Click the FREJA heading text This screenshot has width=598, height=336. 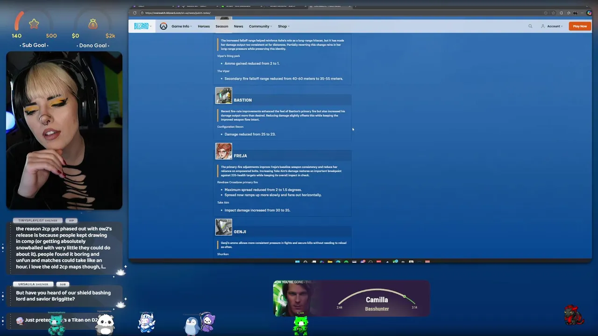click(x=240, y=156)
